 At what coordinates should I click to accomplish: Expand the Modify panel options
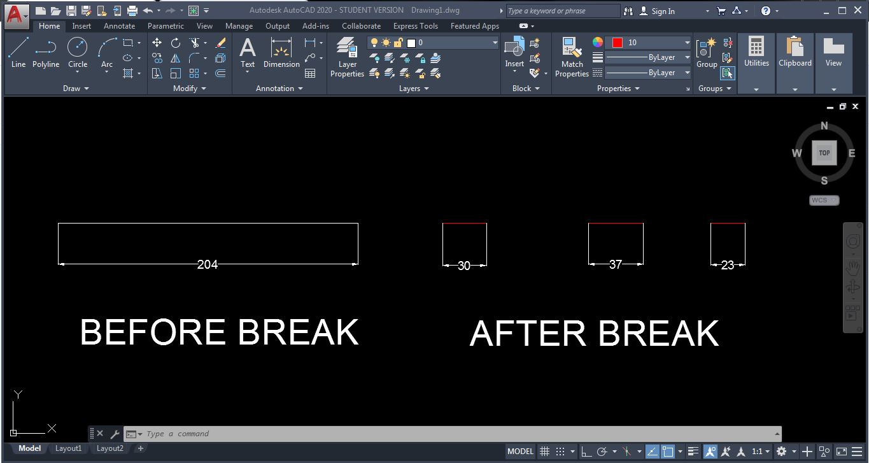coord(204,89)
